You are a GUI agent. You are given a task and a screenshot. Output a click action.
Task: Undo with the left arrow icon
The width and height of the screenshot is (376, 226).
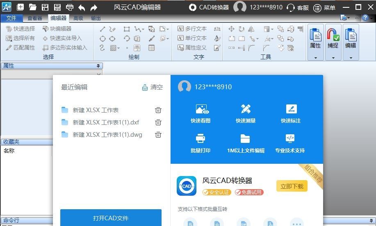click(82, 8)
